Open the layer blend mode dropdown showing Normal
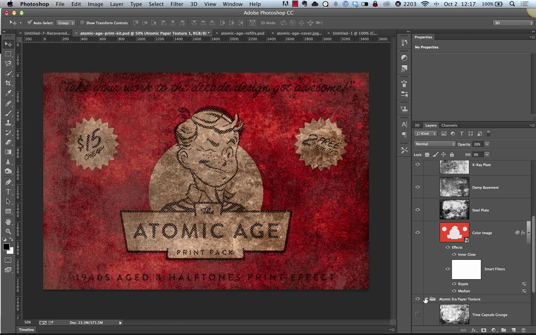The width and height of the screenshot is (536, 335). [x=435, y=144]
